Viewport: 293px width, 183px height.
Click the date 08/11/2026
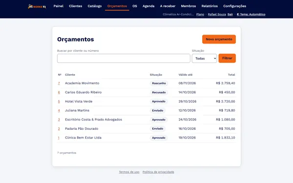coord(187,83)
